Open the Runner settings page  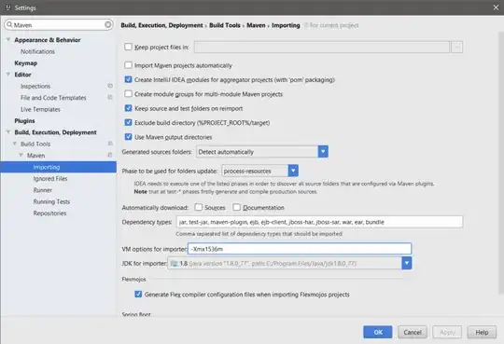[x=43, y=190]
